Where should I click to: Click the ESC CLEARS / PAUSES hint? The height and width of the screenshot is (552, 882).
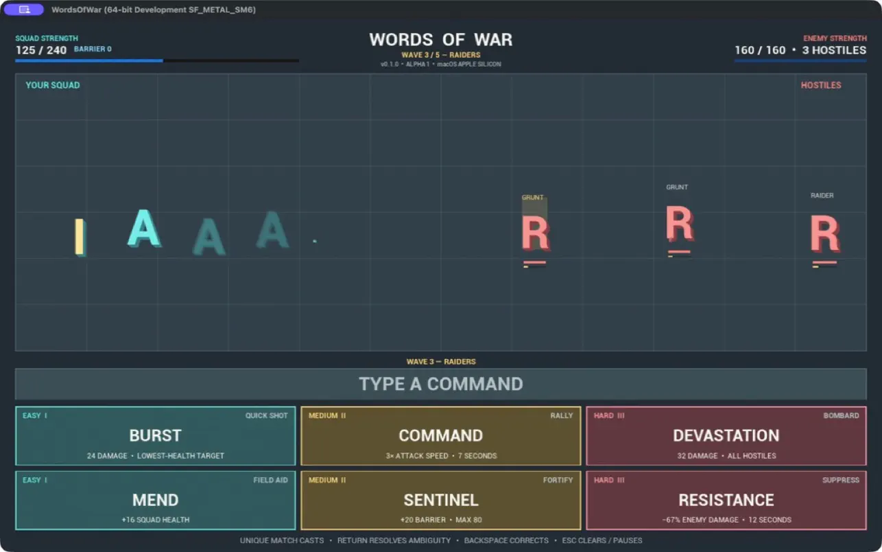click(602, 540)
